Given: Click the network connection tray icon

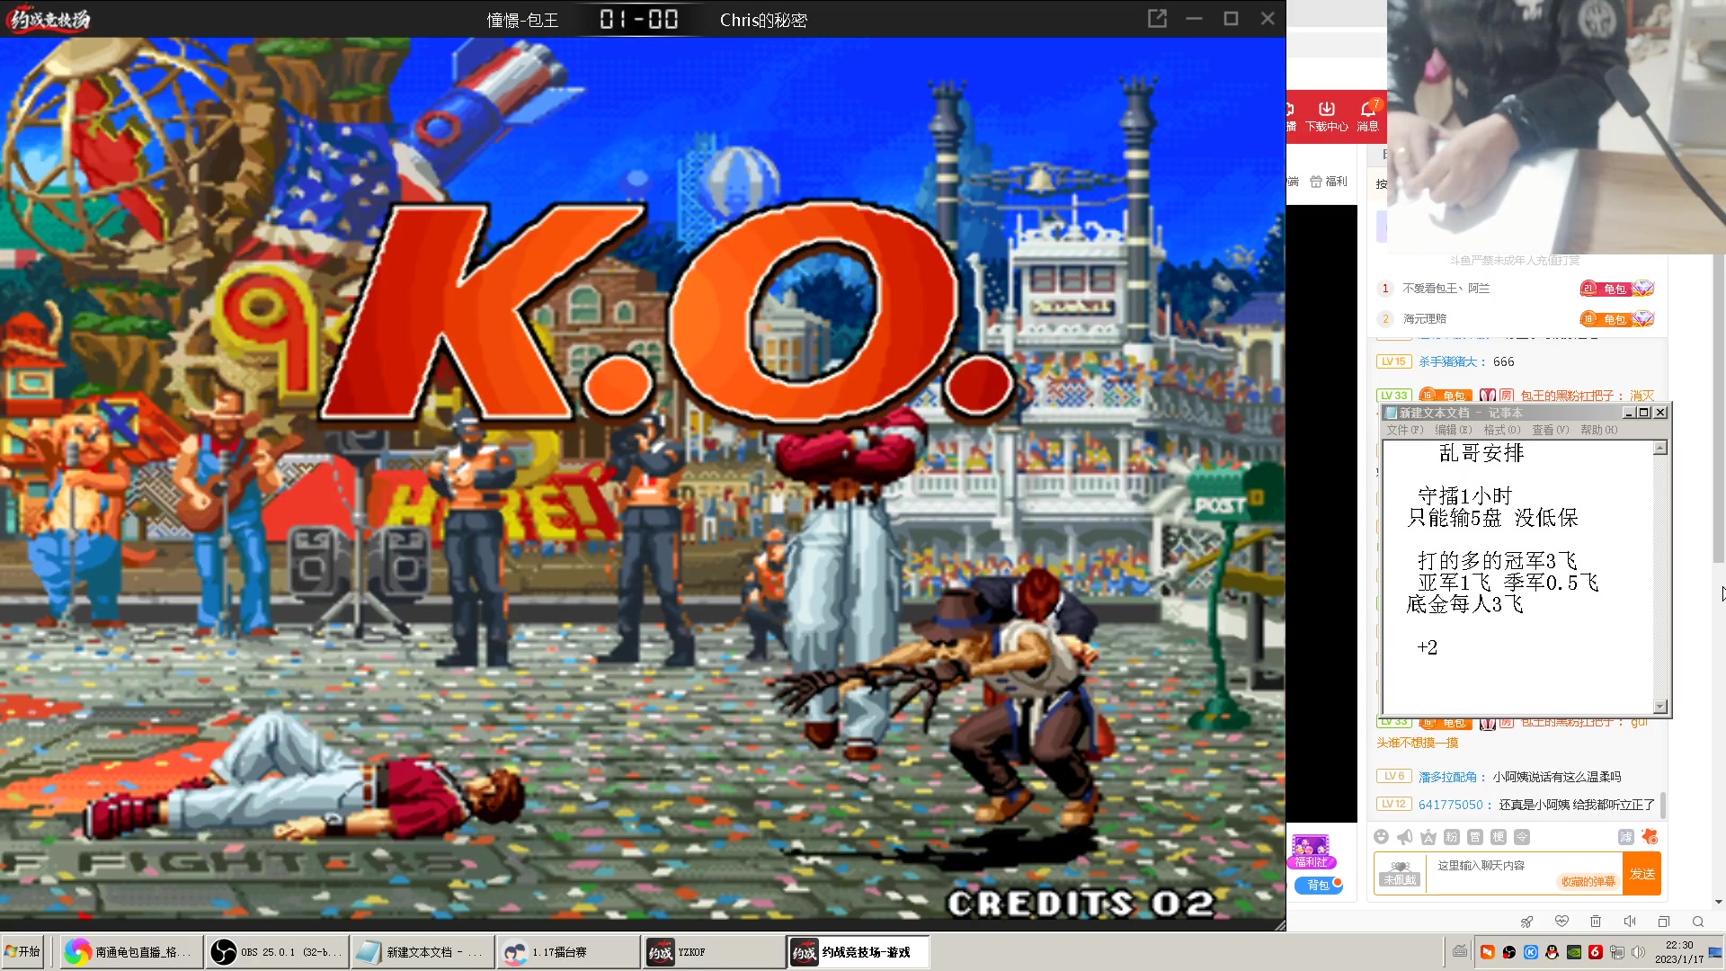Looking at the screenshot, I should 1617,952.
